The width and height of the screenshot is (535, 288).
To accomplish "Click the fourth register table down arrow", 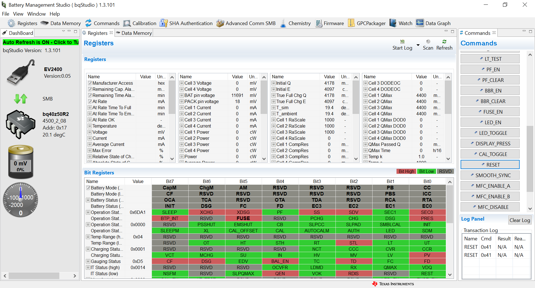I will tap(448, 159).
